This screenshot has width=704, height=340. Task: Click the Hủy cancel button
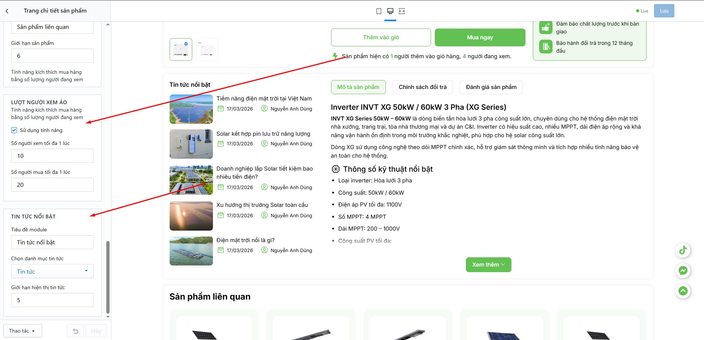click(x=96, y=331)
